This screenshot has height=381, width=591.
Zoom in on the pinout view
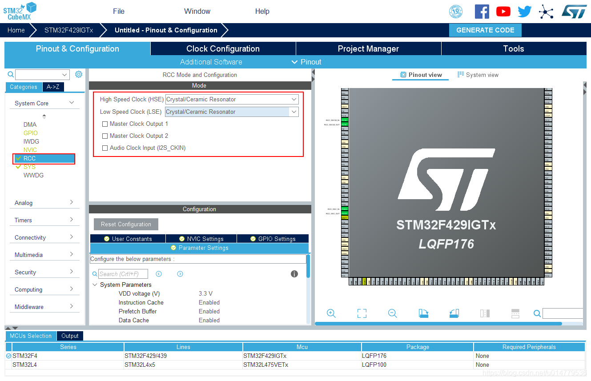pos(331,313)
